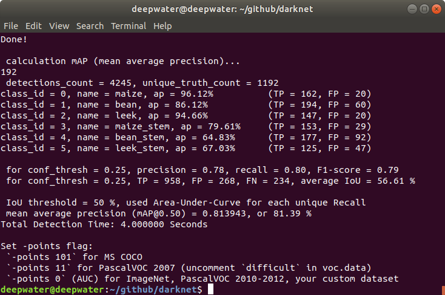Click the '-points 101' for MS COCO line
Image resolution: width=445 pixels, height=295 pixels.
click(x=74, y=257)
